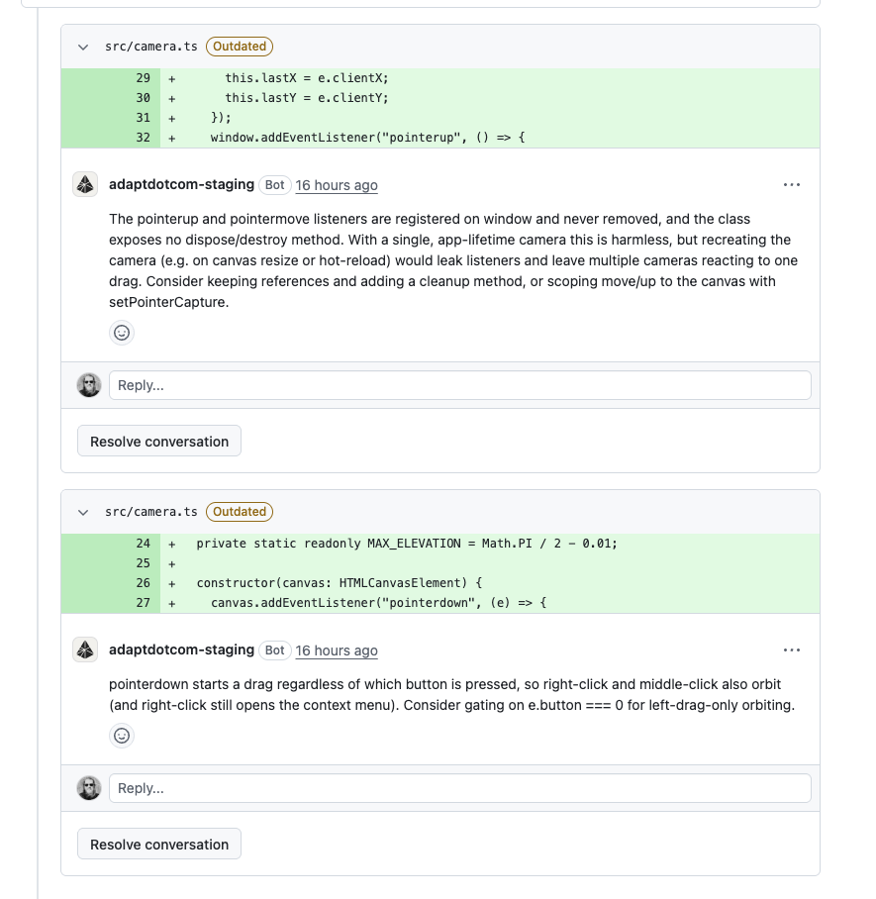Focus the Reply field under the listener leak comment
Viewport: 876px width, 899px height.
pos(460,385)
